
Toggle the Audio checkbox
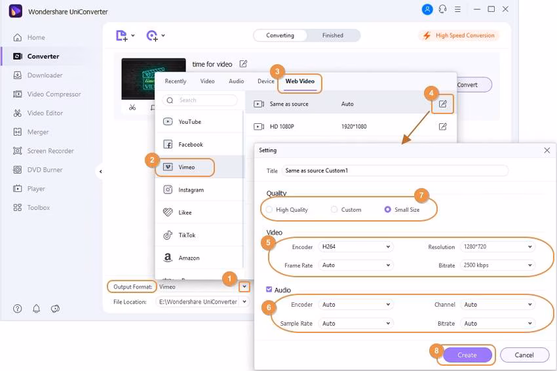click(x=269, y=289)
